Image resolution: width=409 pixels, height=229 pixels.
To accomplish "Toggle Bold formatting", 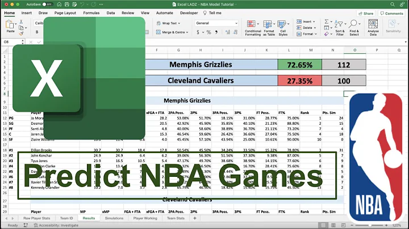I will tap(37, 32).
